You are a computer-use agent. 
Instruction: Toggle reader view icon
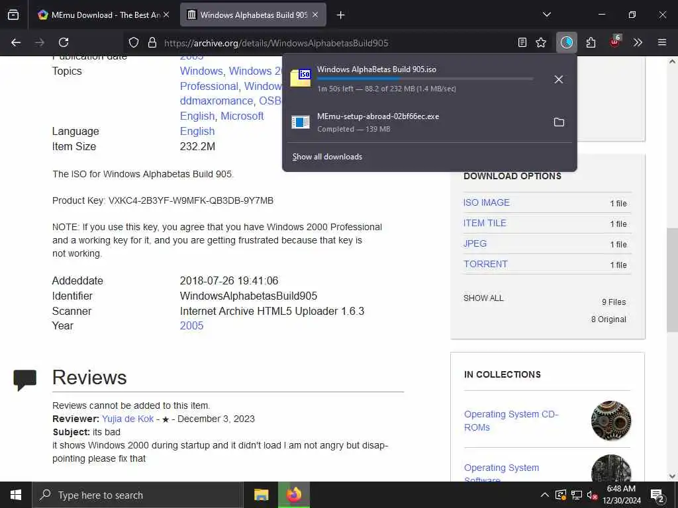click(x=522, y=42)
